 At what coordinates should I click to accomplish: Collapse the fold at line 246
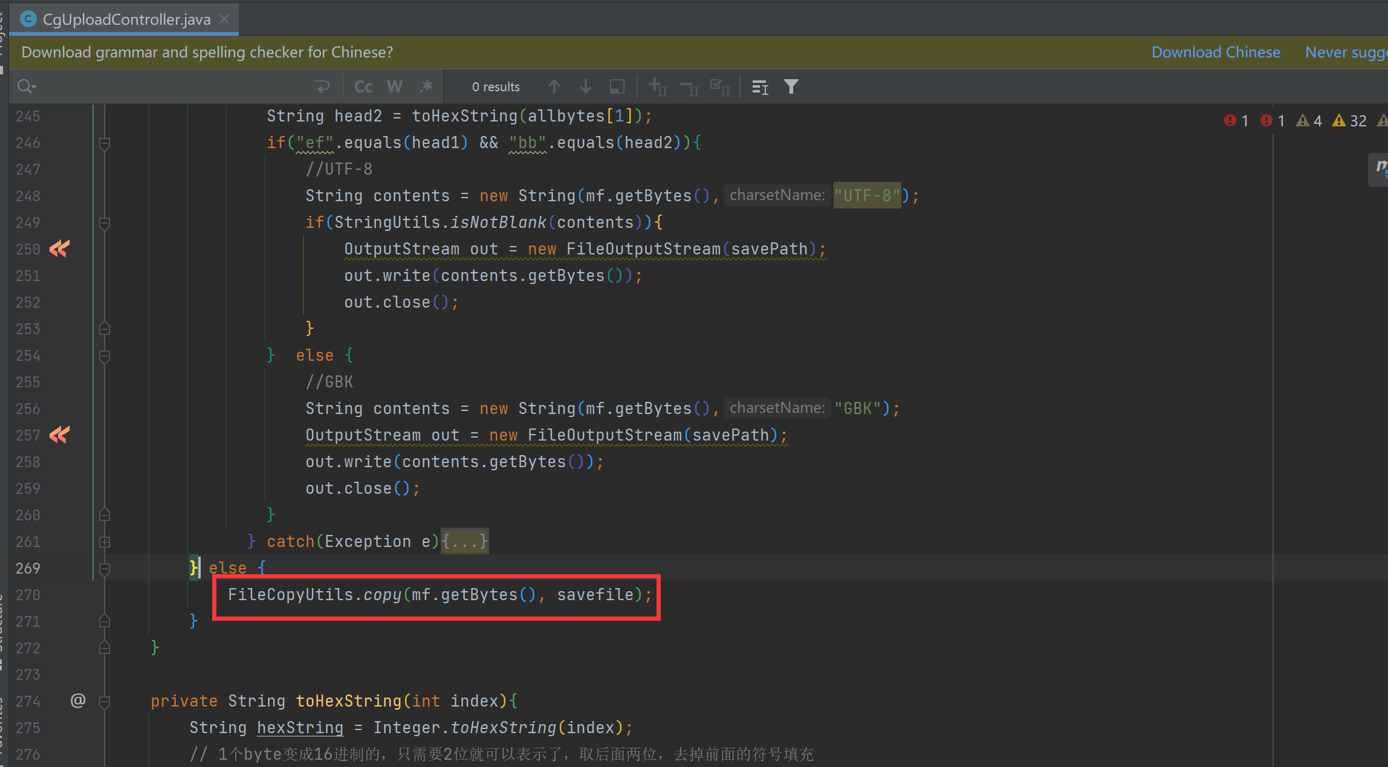(105, 143)
